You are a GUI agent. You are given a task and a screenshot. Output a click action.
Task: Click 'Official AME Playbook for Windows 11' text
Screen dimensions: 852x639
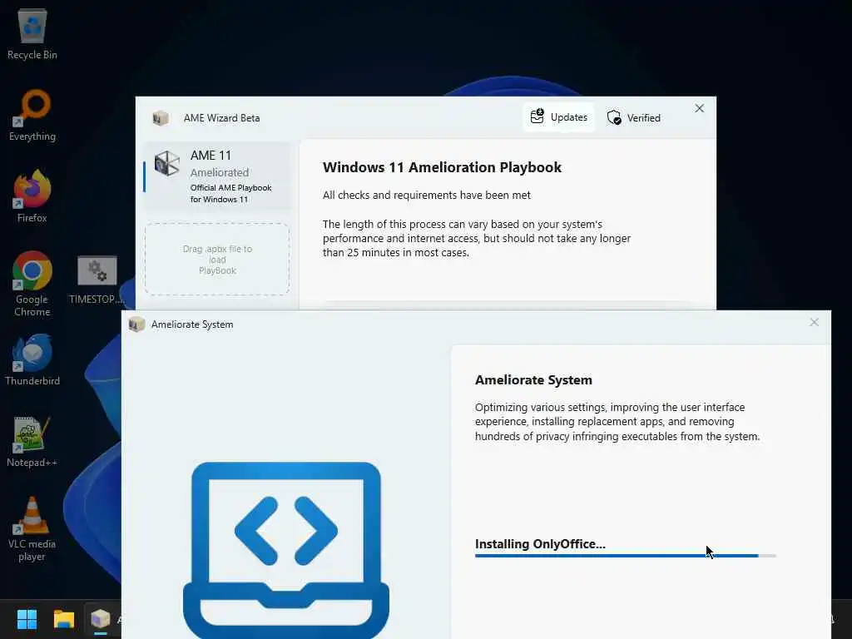[231, 193]
